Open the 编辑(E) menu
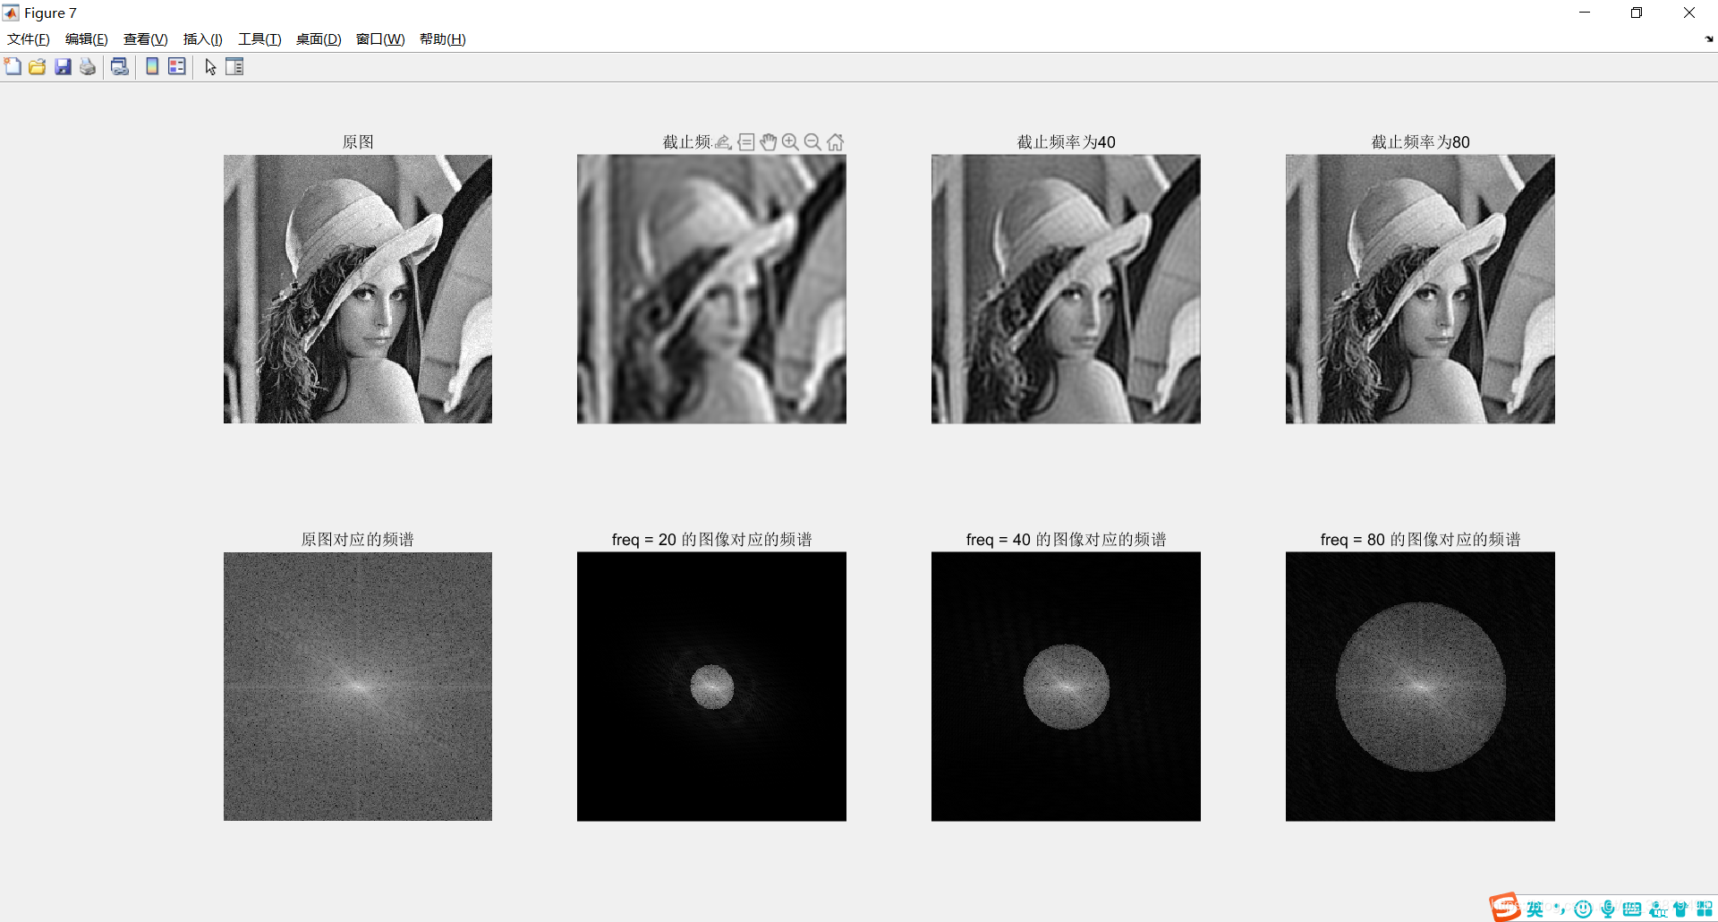This screenshot has width=1718, height=922. (87, 39)
